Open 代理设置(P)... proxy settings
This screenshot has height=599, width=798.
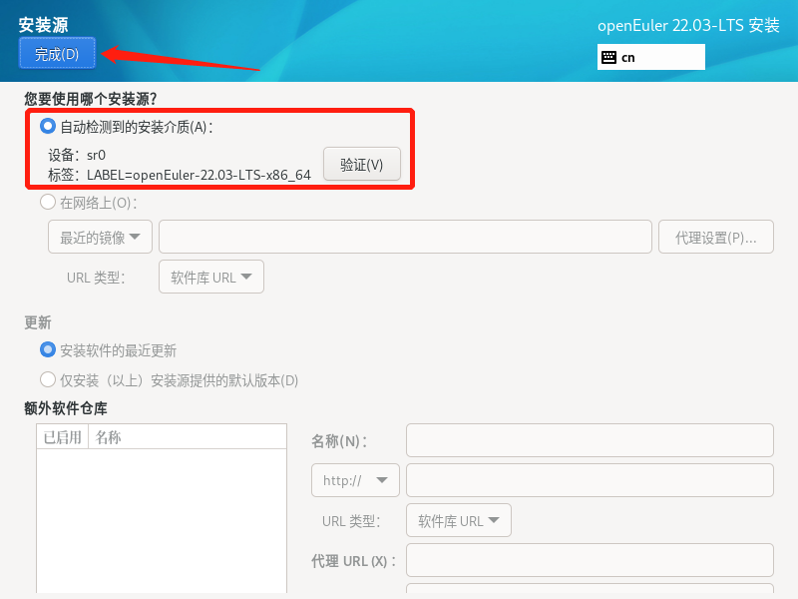[716, 237]
